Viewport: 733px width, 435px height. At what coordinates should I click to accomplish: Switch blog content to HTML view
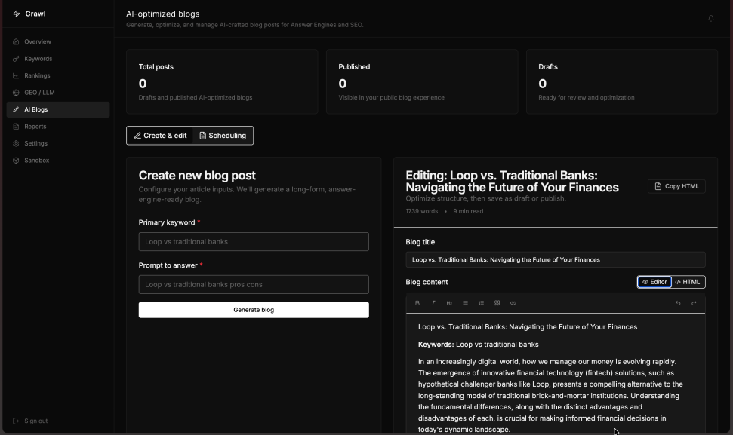(688, 282)
